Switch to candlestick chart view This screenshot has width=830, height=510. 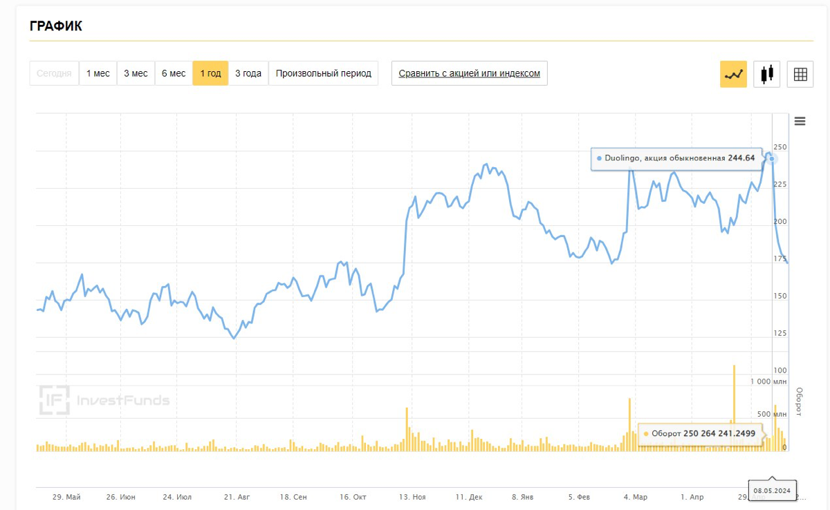[766, 74]
